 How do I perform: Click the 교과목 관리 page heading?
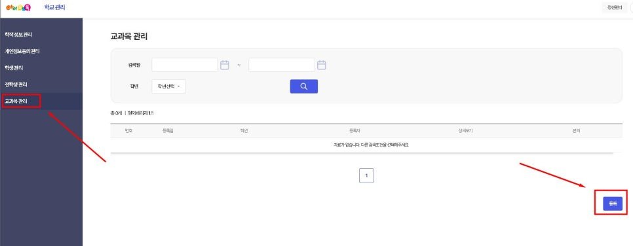129,36
